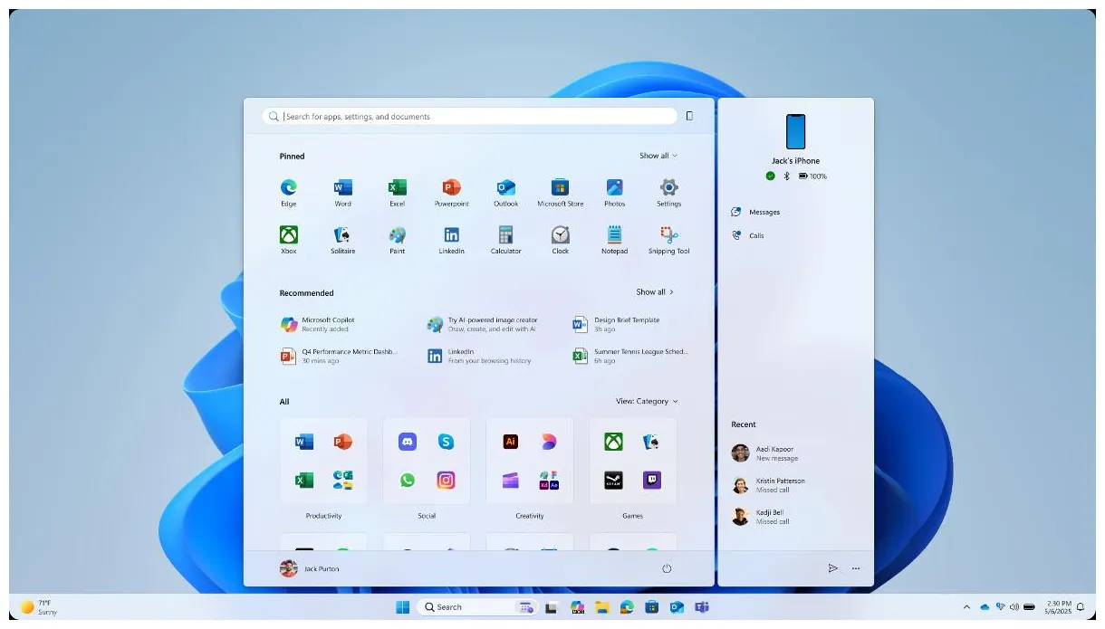Viewport: 1105px width, 629px height.
Task: Open the View: Category dropdown
Action: tap(645, 401)
